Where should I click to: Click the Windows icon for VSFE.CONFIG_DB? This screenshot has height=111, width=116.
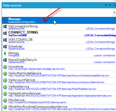pyautogui.click(x=5, y=40)
